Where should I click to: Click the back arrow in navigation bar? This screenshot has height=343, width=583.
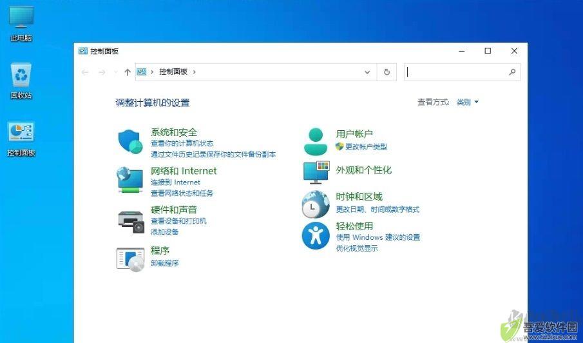tap(85, 72)
